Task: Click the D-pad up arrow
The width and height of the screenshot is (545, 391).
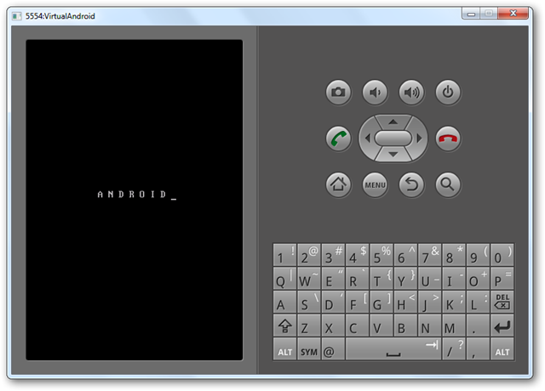Action: click(x=393, y=122)
